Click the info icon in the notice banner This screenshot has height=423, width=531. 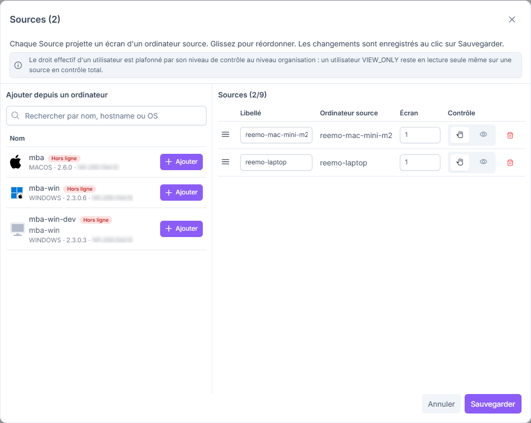(18, 65)
